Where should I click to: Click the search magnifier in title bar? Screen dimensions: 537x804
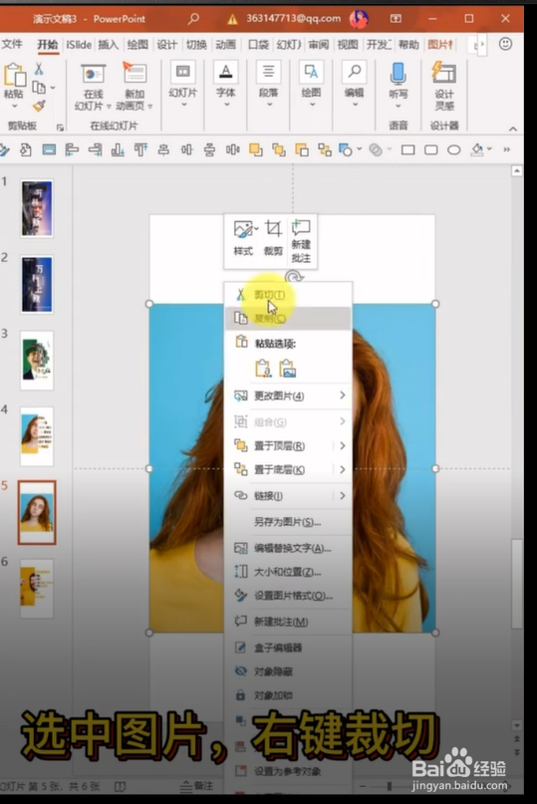193,19
